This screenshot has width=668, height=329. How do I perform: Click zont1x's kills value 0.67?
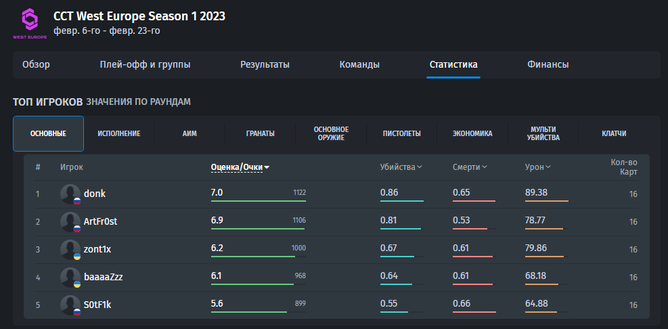(388, 248)
